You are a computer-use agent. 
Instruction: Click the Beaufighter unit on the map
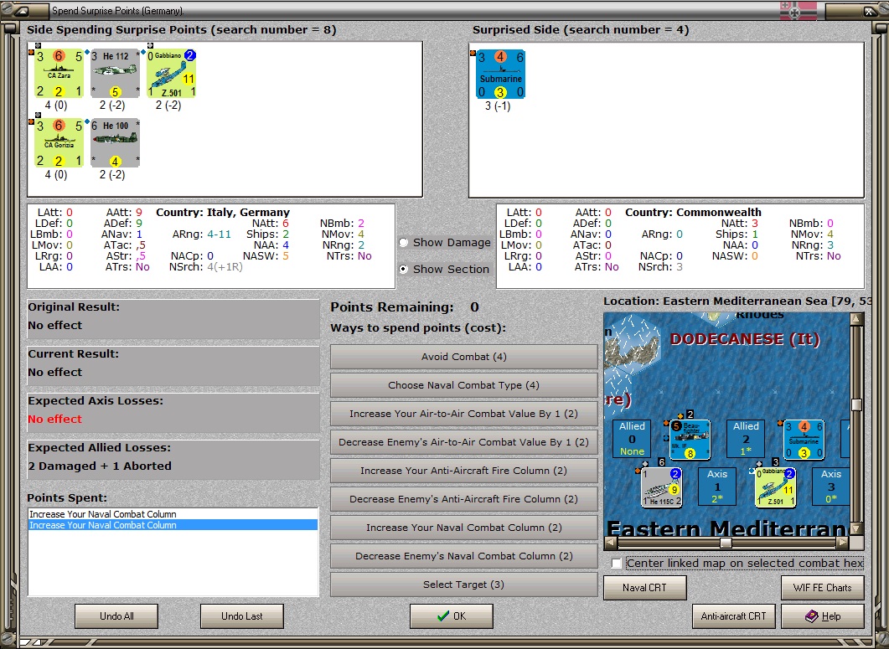[690, 440]
